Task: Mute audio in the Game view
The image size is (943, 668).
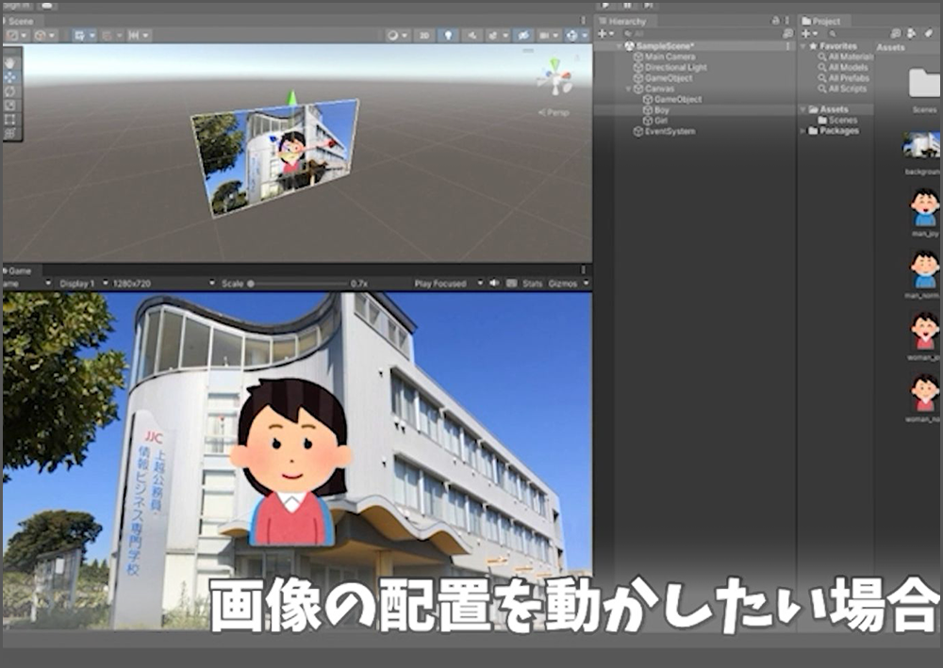Action: [x=493, y=283]
